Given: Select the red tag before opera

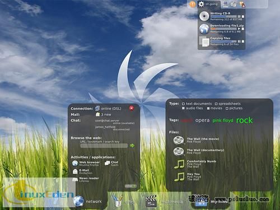Looking at the screenshot, I should click(x=186, y=120).
